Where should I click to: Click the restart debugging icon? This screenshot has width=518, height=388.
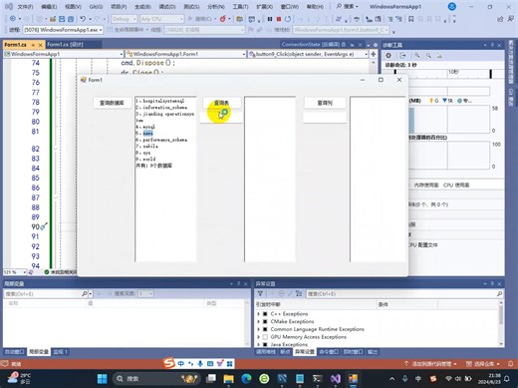[x=288, y=19]
